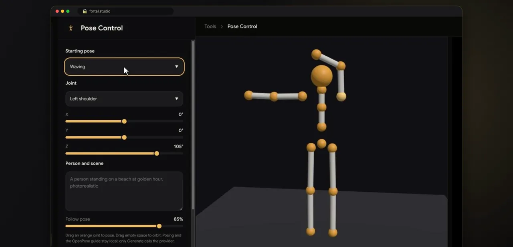This screenshot has width=513, height=247.
Task: Minimize the browser window with the yellow button
Action: (63, 11)
